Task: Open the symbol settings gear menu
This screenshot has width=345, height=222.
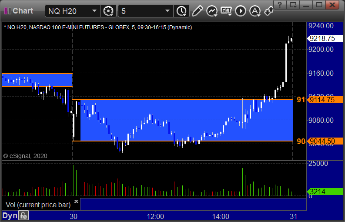Action: [108, 11]
